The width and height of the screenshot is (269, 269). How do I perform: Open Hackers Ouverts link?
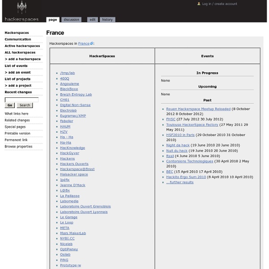pos(74,164)
